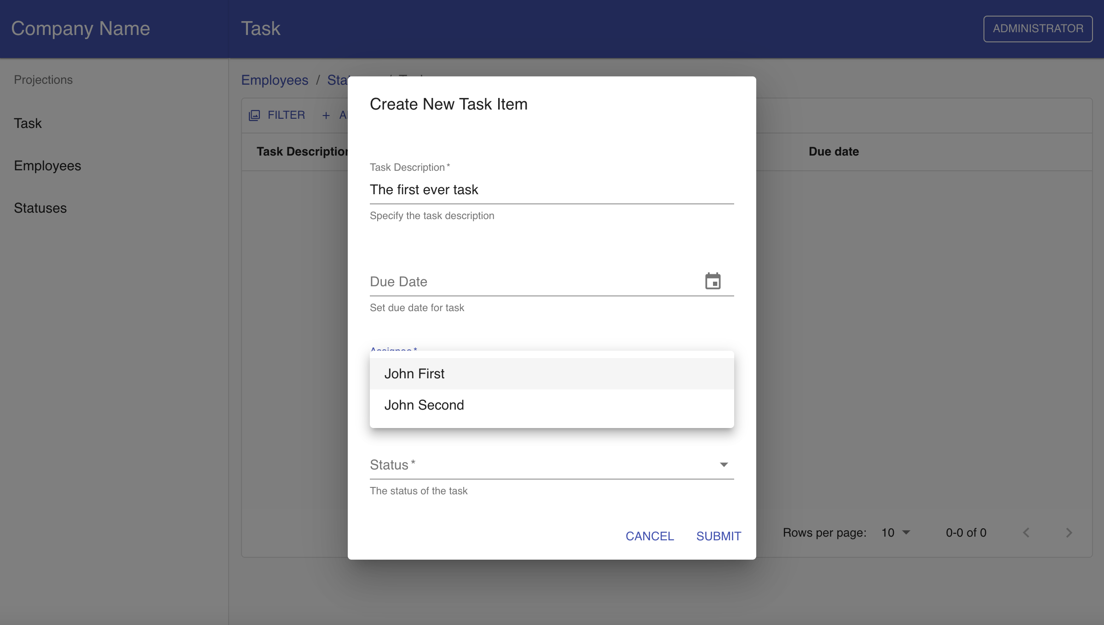
Task: Open the ADMINISTRATOR account button
Action: [1038, 29]
